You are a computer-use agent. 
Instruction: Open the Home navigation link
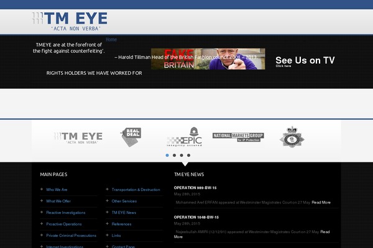coord(111,40)
